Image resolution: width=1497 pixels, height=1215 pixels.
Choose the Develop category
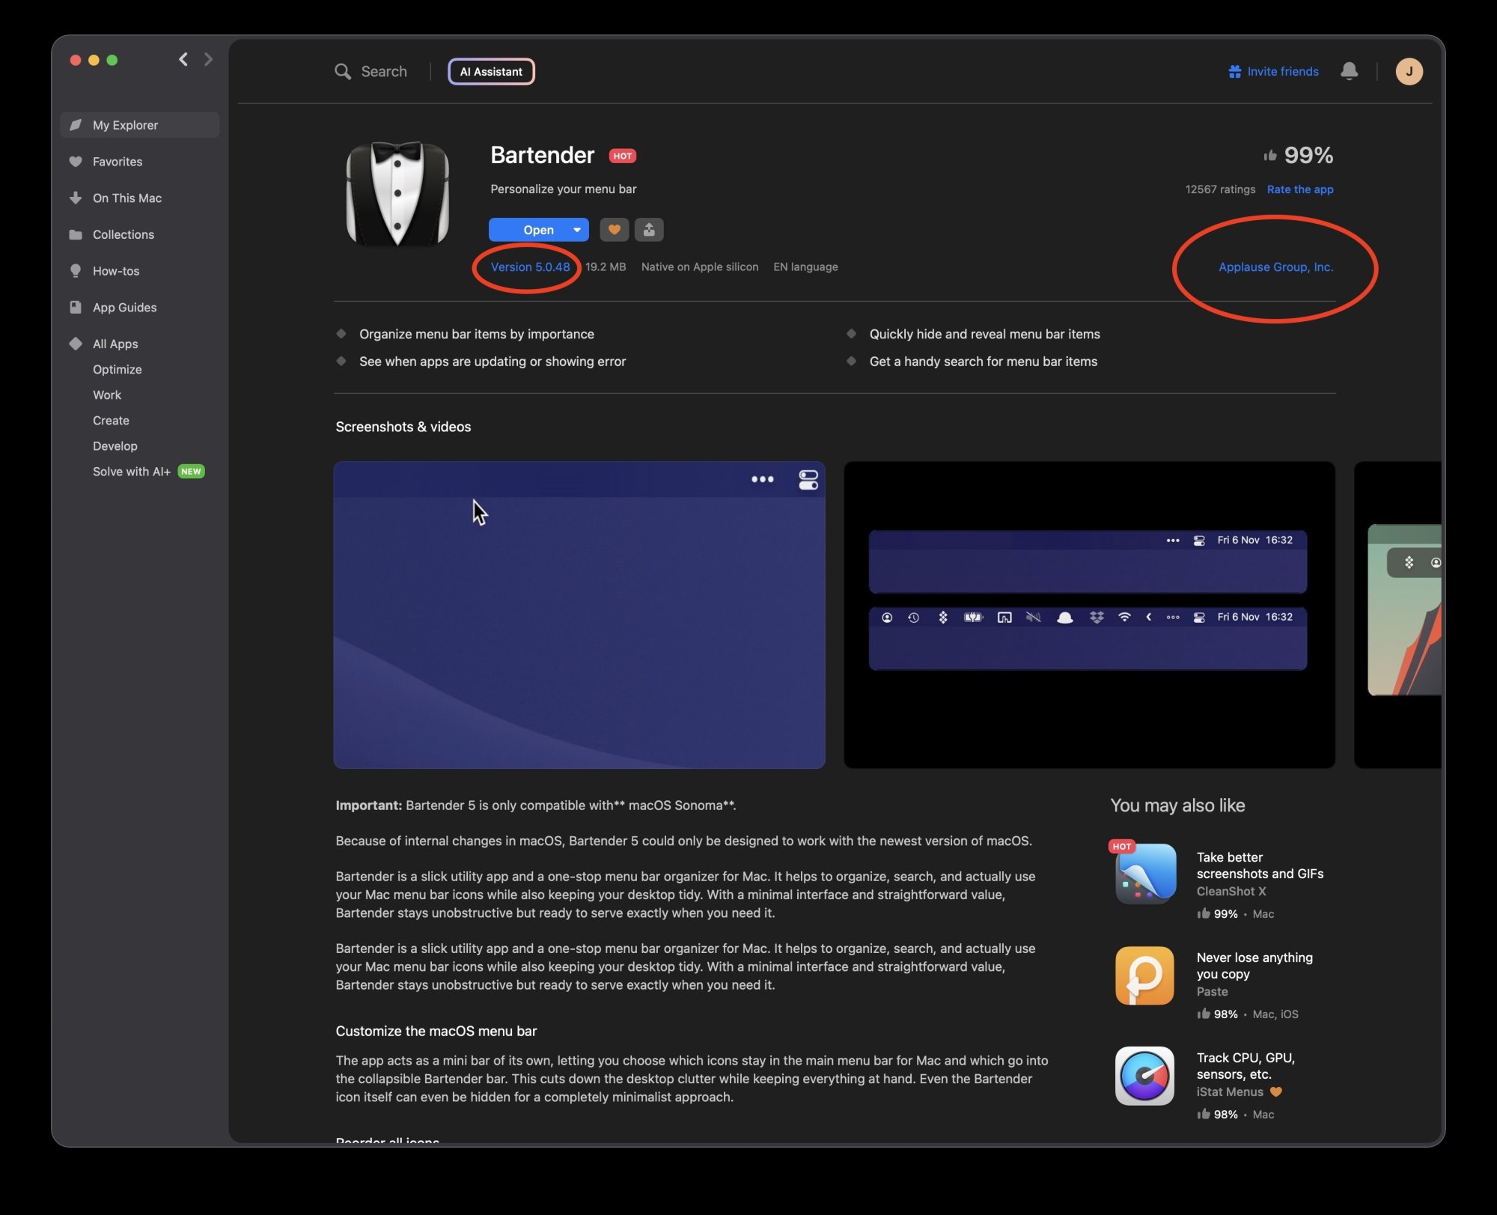[x=115, y=446]
